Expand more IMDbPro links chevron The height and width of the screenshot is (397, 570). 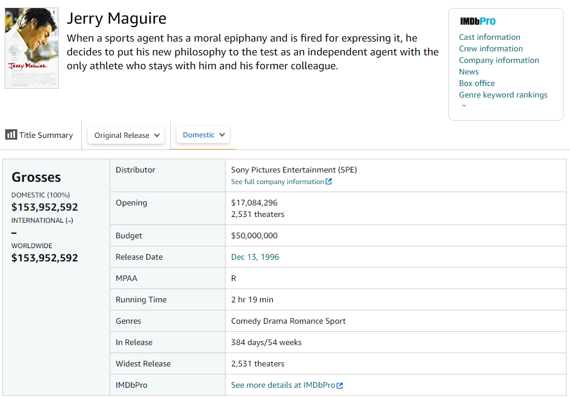coord(464,106)
